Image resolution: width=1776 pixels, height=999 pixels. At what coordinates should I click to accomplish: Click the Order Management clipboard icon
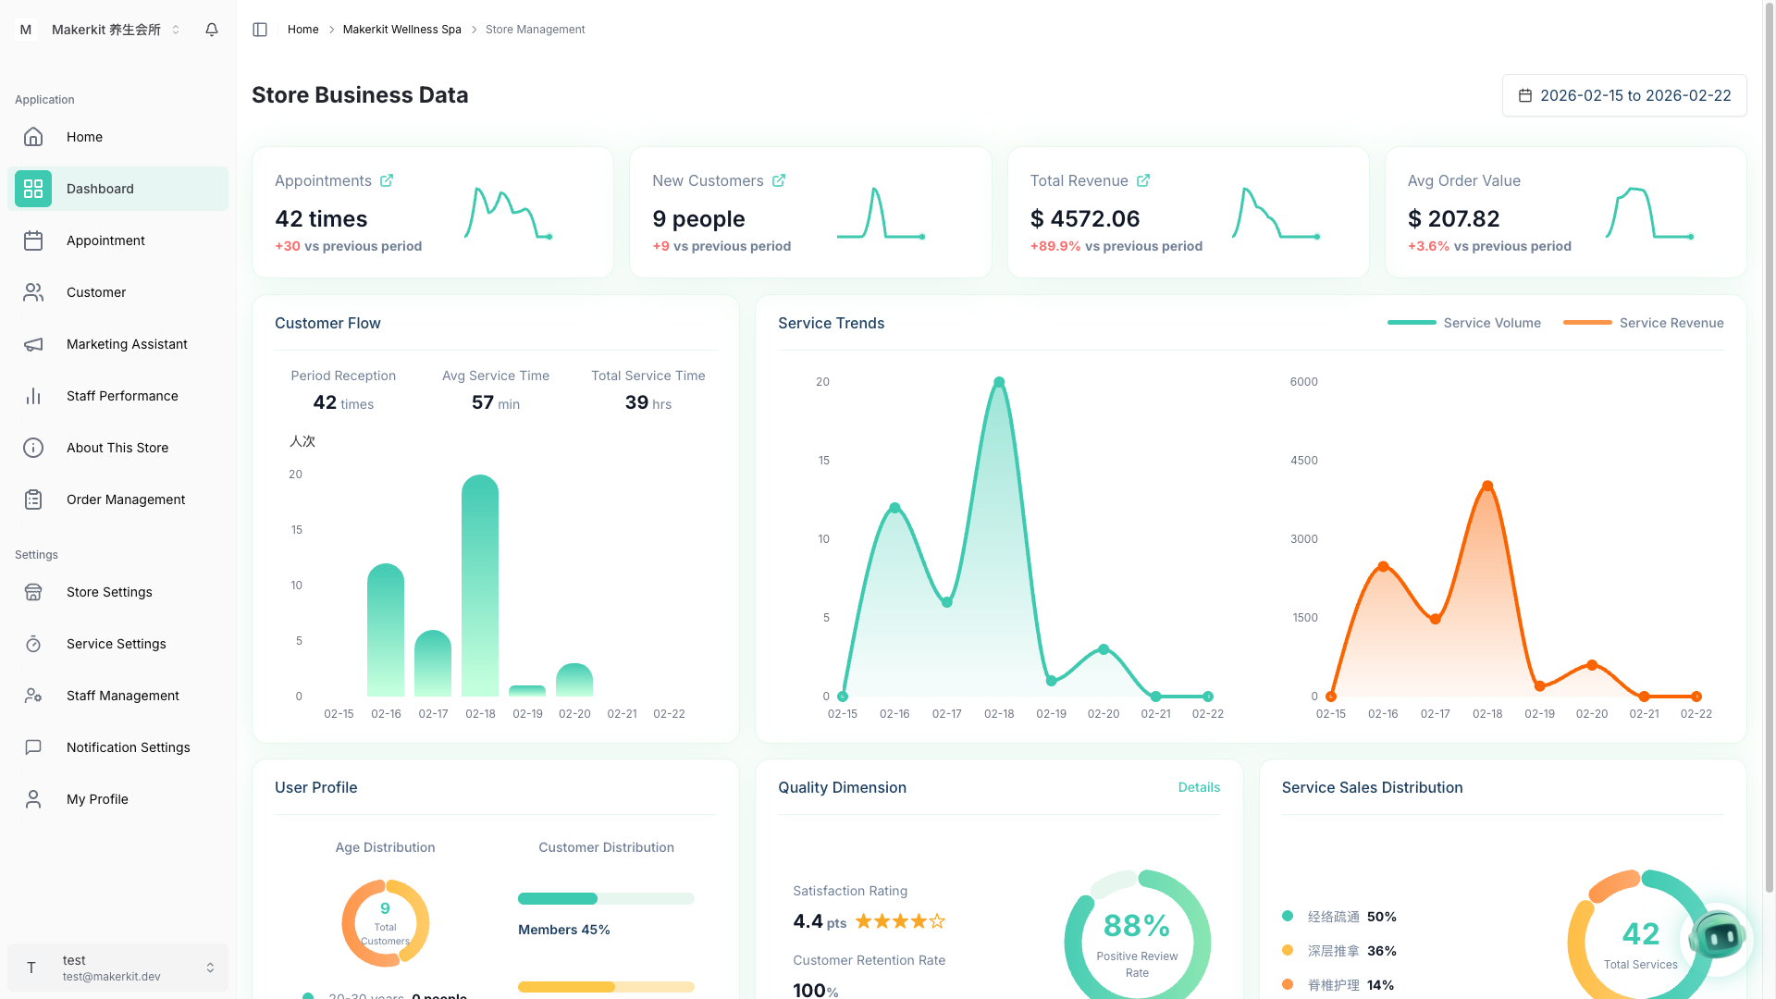pos(33,499)
